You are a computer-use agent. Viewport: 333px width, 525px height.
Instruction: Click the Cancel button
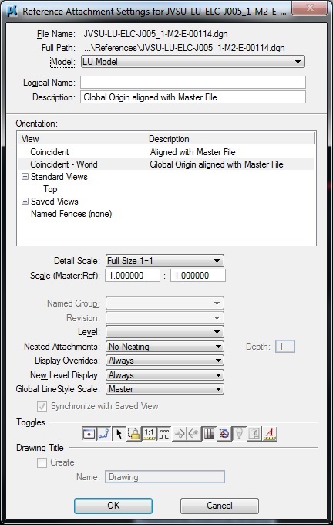(220, 506)
